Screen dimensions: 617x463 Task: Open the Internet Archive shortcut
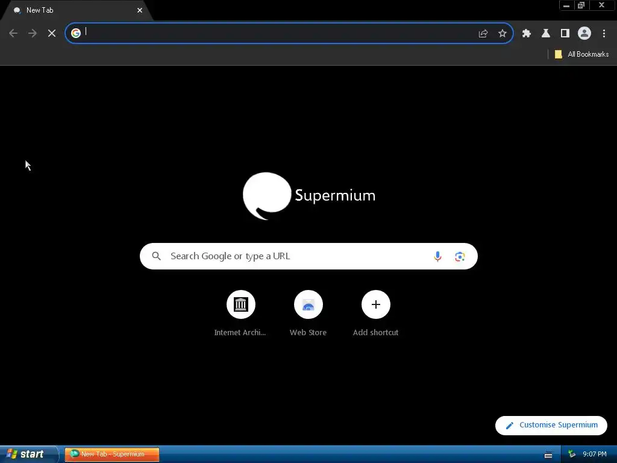[x=240, y=313]
